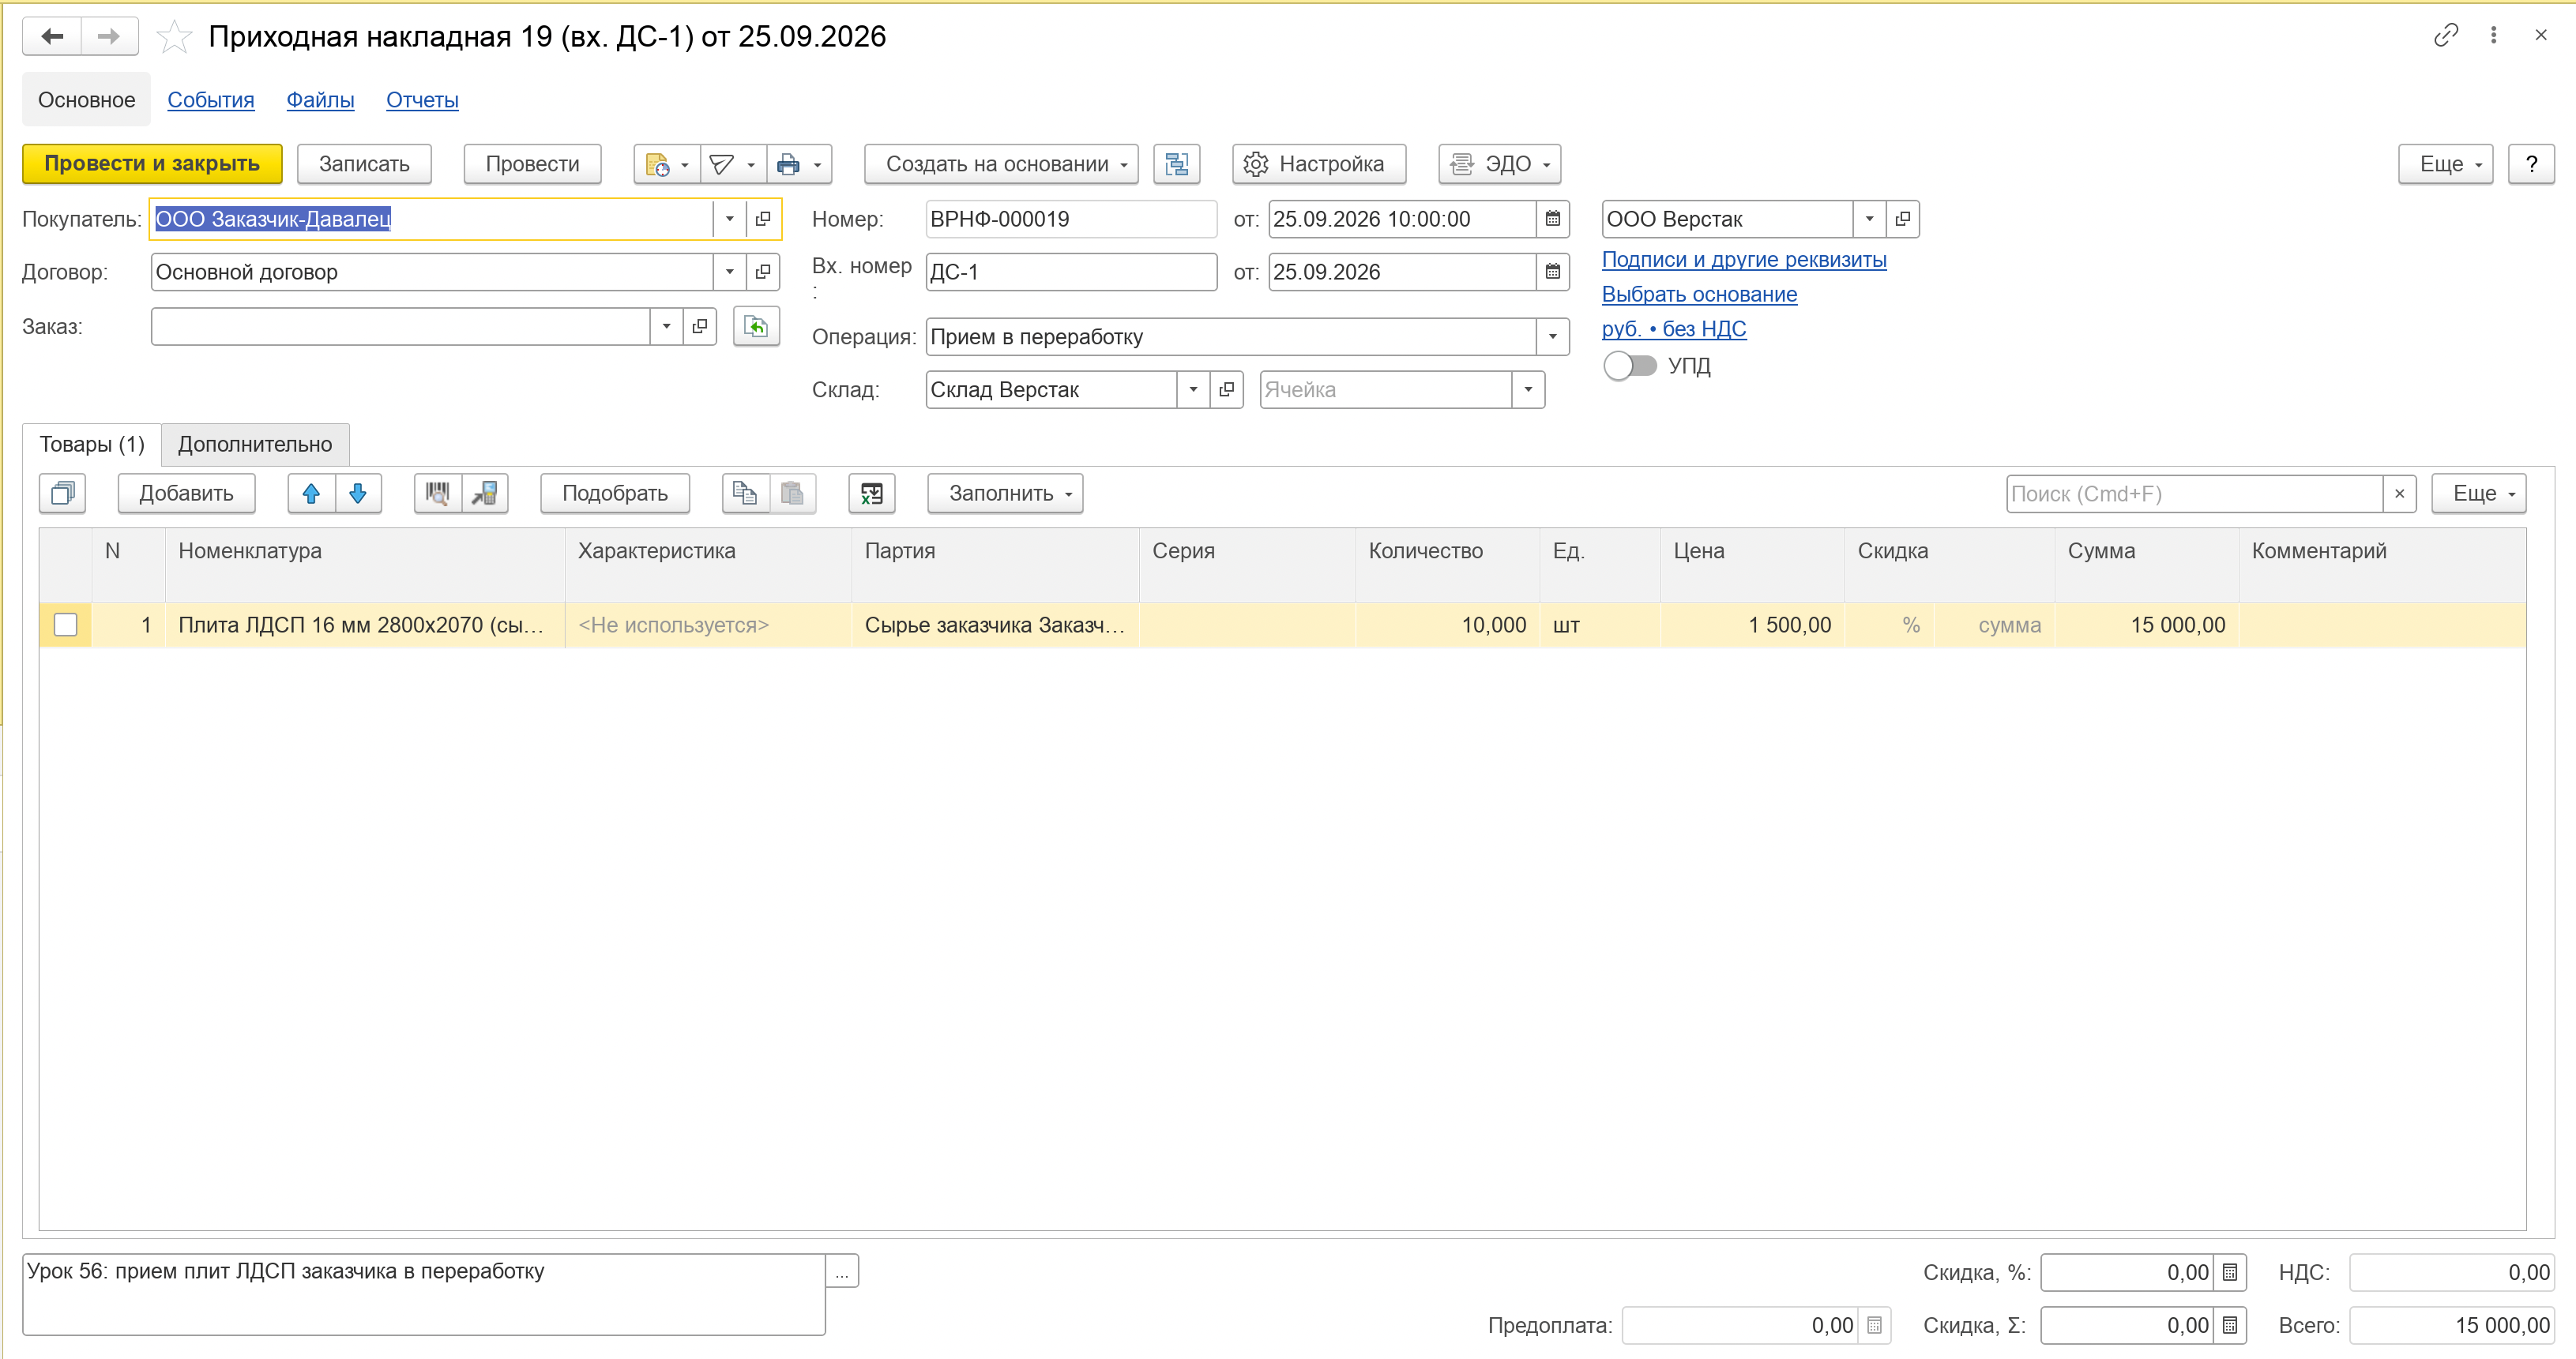The image size is (2576, 1359).
Task: Open Подписи и другие реквизиты link
Action: (x=1743, y=260)
